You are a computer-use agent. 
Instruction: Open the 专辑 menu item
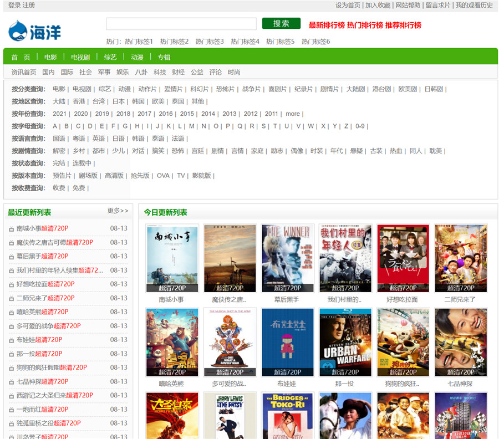[x=164, y=56]
